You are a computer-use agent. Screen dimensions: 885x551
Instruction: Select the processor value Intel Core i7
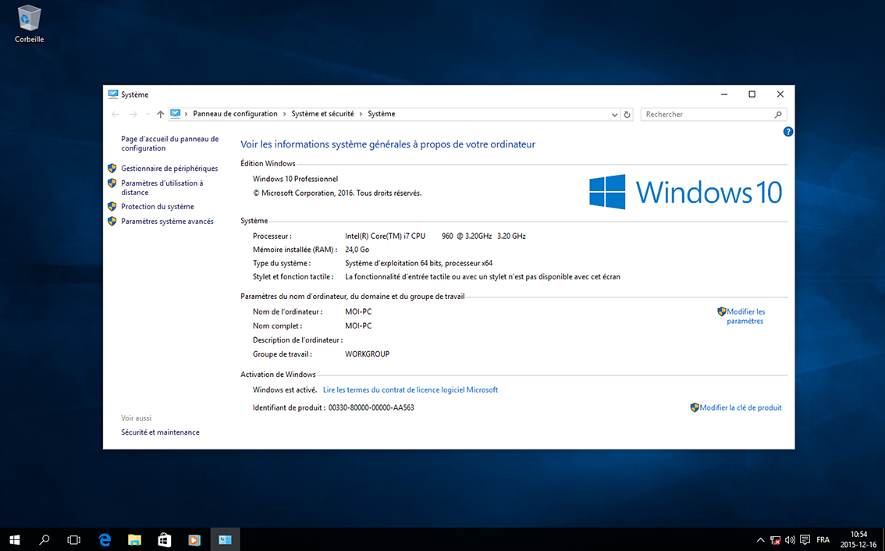(x=435, y=236)
